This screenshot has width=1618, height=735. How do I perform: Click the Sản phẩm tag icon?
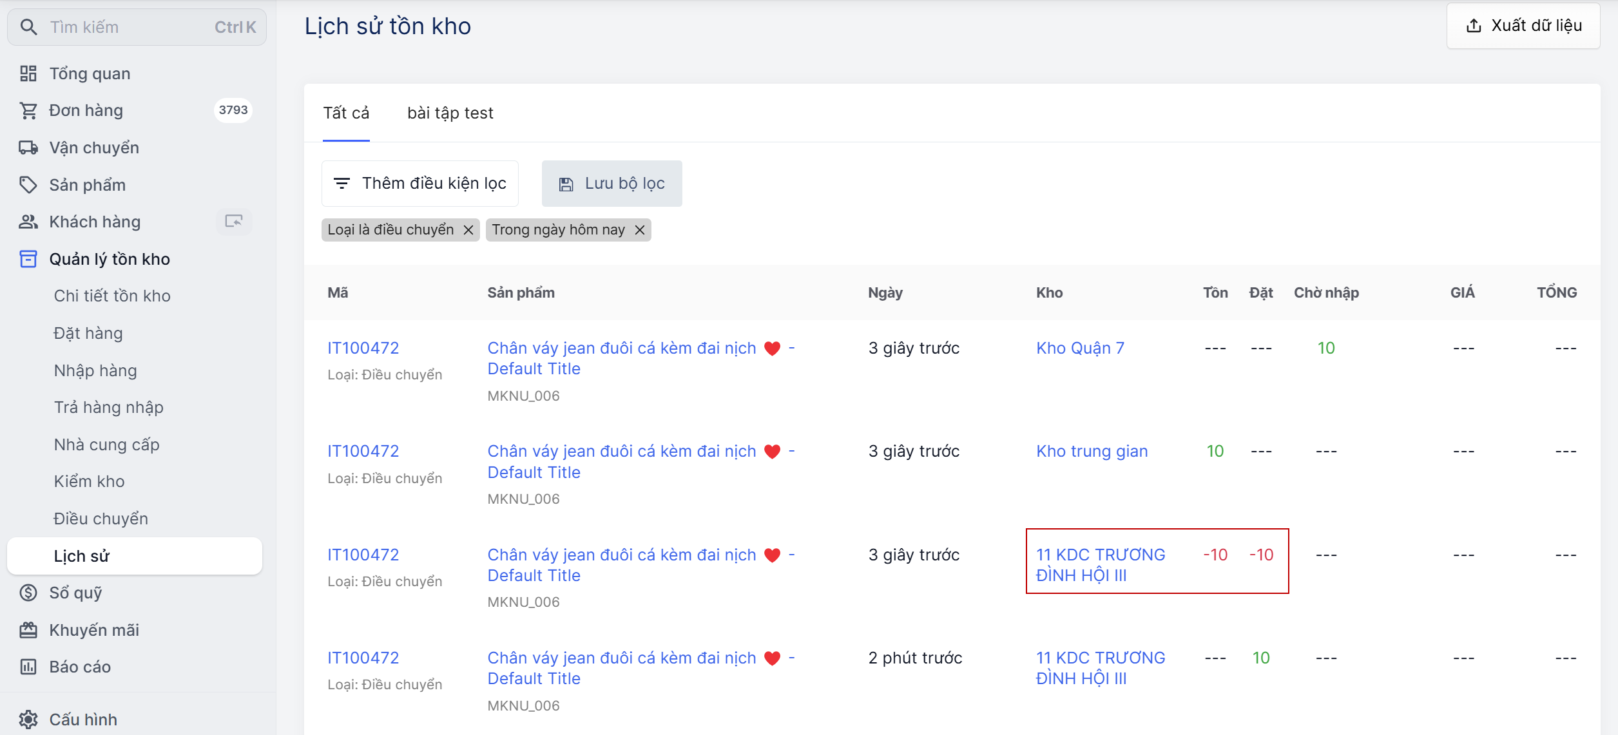point(28,185)
